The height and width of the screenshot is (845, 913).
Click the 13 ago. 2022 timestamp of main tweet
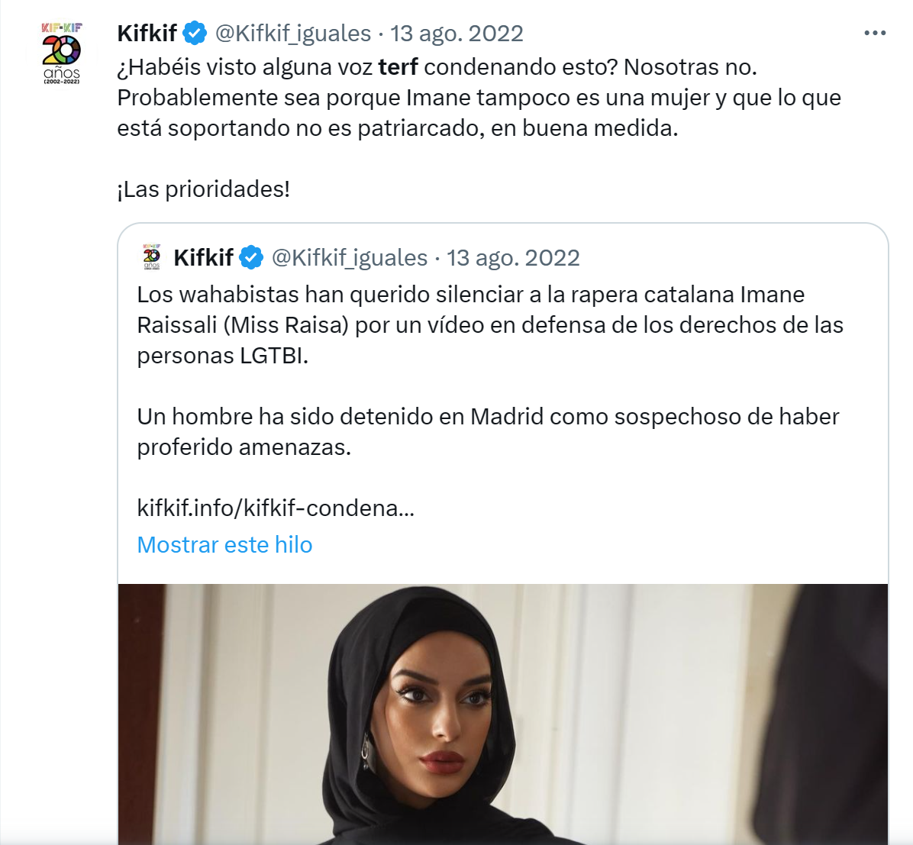click(x=456, y=33)
